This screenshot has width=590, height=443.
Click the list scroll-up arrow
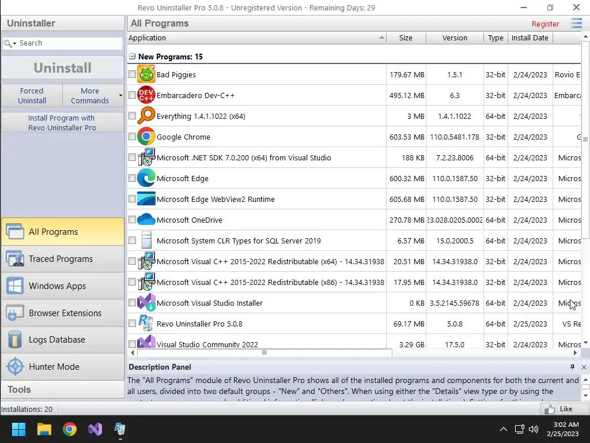[585, 37]
